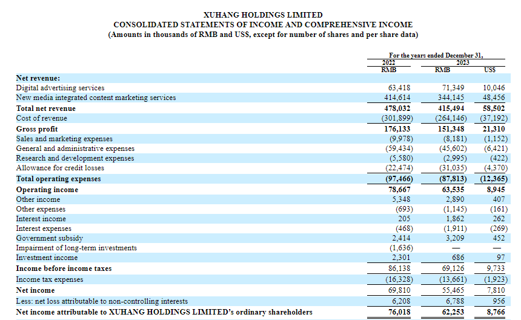The height and width of the screenshot is (320, 521).
Task: Click 'Net income attributable to XUHANG HOLDINGS LIMITED's ordinary shareholders'
Action: point(164,312)
